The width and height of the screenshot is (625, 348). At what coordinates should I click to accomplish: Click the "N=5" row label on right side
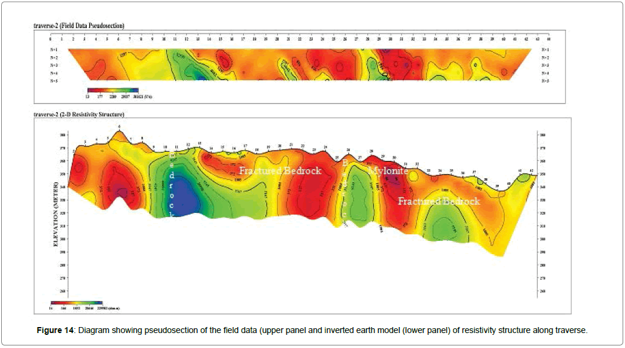pos(544,80)
